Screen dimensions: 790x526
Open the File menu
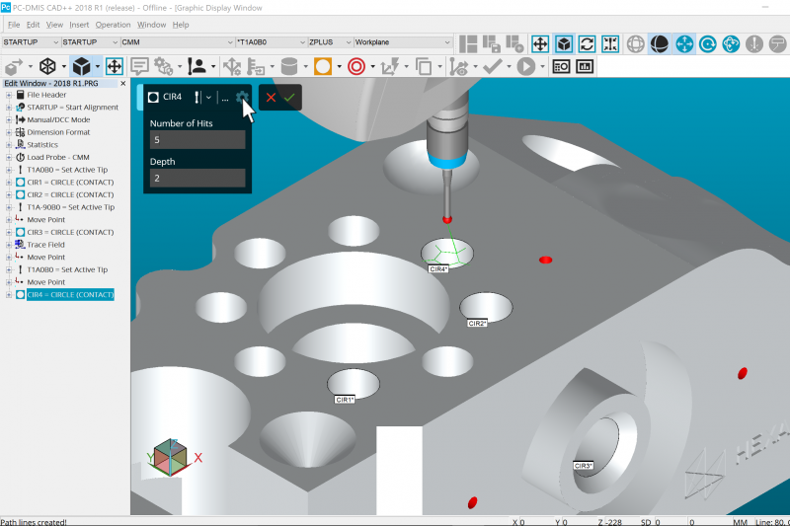(14, 25)
